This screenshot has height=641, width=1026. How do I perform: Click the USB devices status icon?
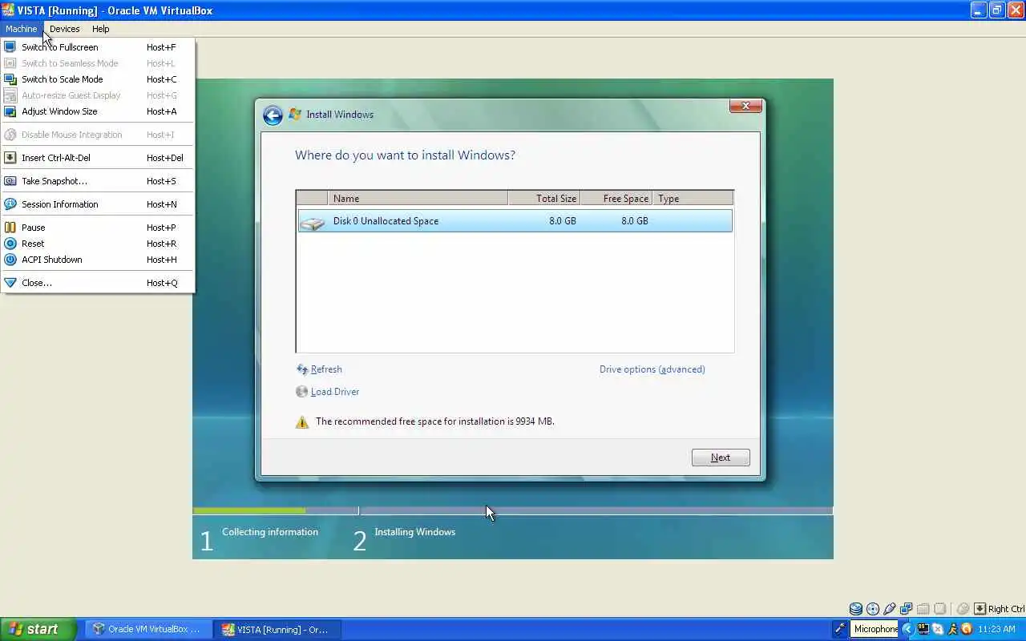pyautogui.click(x=890, y=609)
